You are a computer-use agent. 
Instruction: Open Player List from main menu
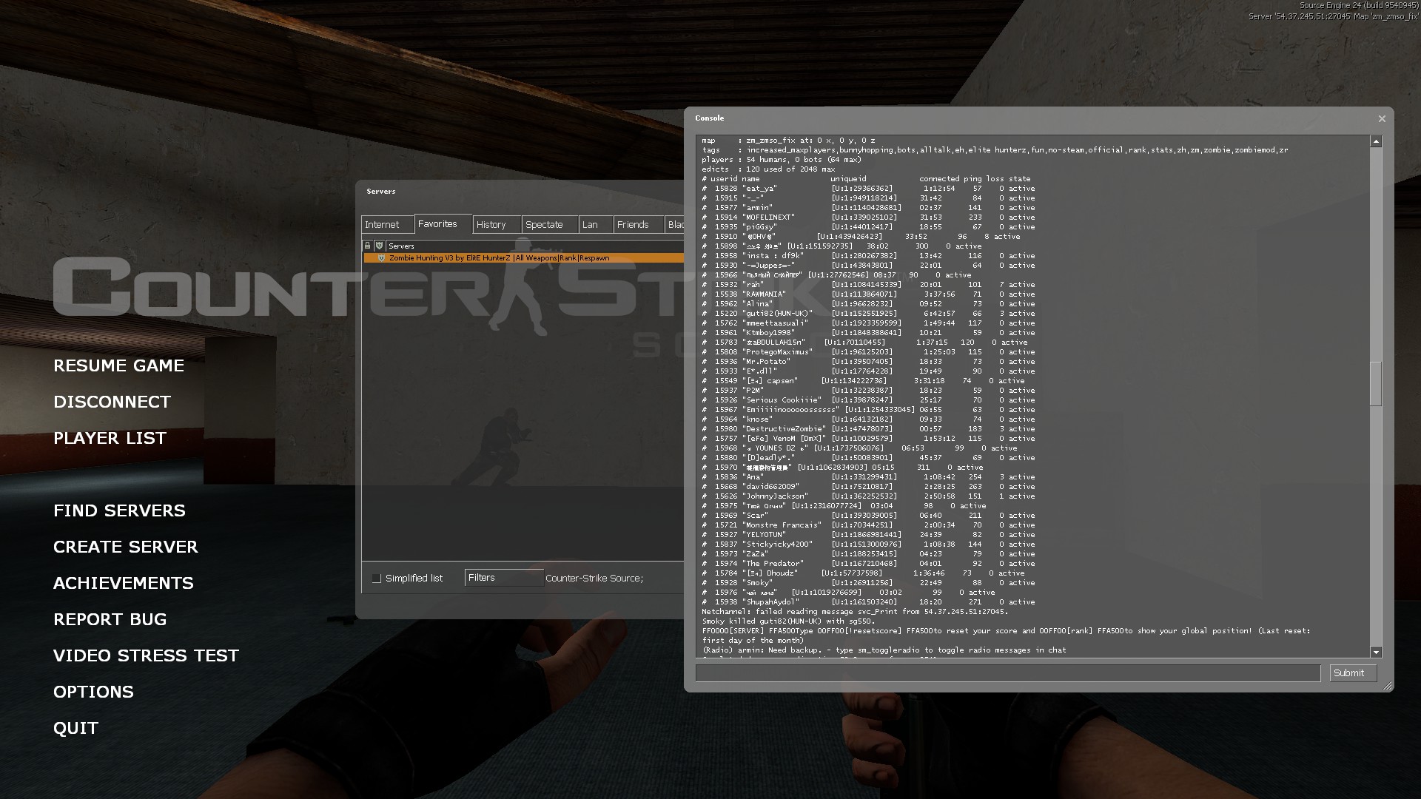(110, 438)
